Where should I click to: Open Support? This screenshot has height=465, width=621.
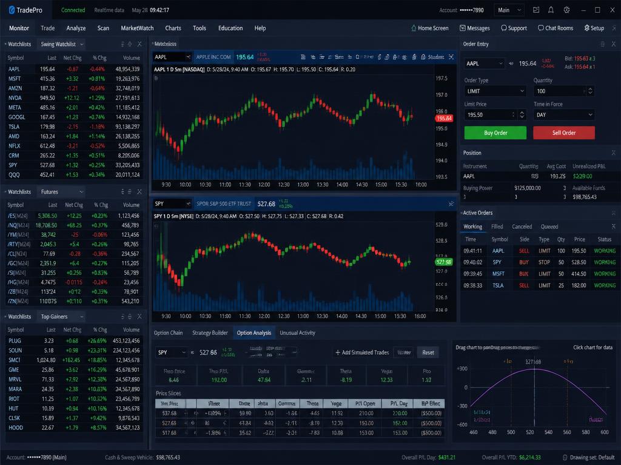pos(514,28)
